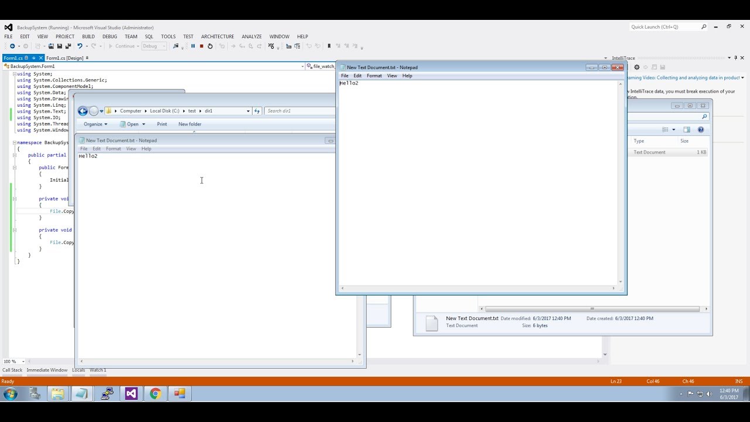Click the Quick Launch search magnifier icon
750x422 pixels.
pos(704,27)
